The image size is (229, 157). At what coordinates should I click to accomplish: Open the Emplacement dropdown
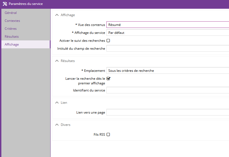coord(167,71)
